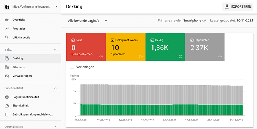Click the 08-10-2021 axis date label
This screenshot has width=257, height=129.
pyautogui.click(x=170, y=120)
